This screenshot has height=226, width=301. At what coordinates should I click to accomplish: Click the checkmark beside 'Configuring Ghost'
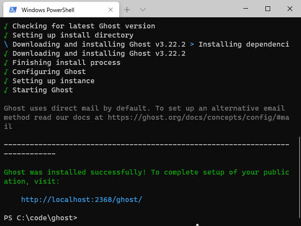6,72
